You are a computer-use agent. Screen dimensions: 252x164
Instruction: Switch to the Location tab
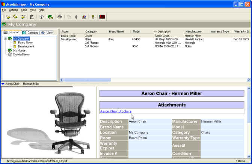(11, 32)
